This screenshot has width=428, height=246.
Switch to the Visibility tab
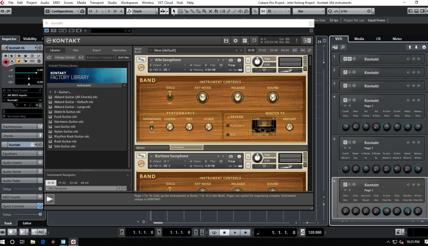click(x=30, y=39)
